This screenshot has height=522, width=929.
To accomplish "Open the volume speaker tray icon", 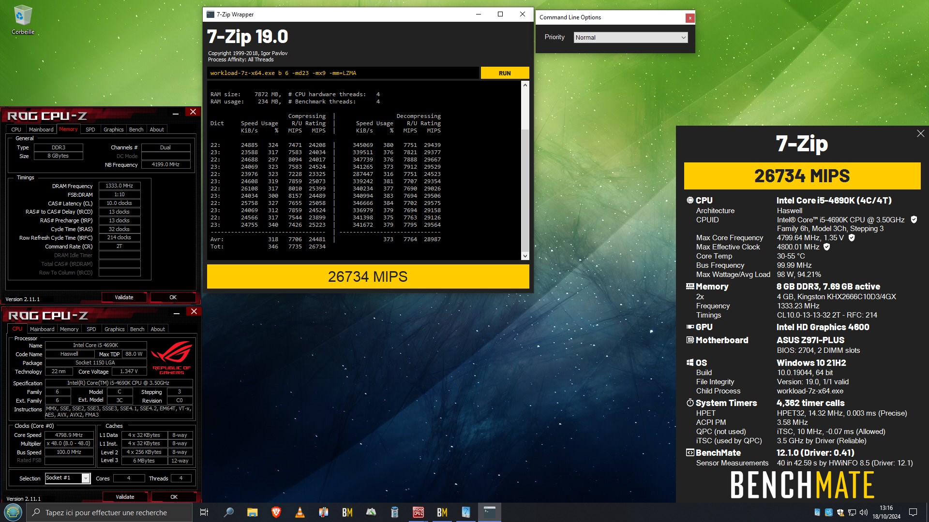I will [x=863, y=512].
